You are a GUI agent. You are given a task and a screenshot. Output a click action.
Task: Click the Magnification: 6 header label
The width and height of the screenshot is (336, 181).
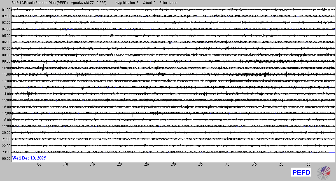[x=127, y=3]
